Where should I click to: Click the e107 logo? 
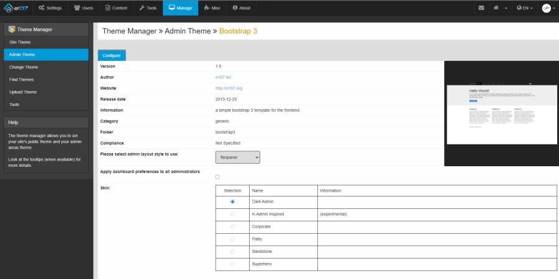point(16,8)
